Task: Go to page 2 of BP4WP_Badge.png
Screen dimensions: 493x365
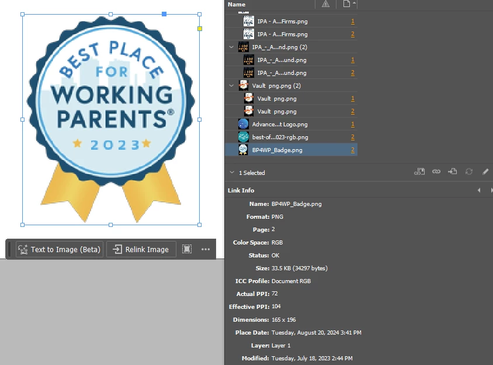Action: click(352, 150)
